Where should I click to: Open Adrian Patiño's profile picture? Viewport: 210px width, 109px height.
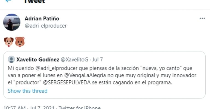click(x=12, y=22)
